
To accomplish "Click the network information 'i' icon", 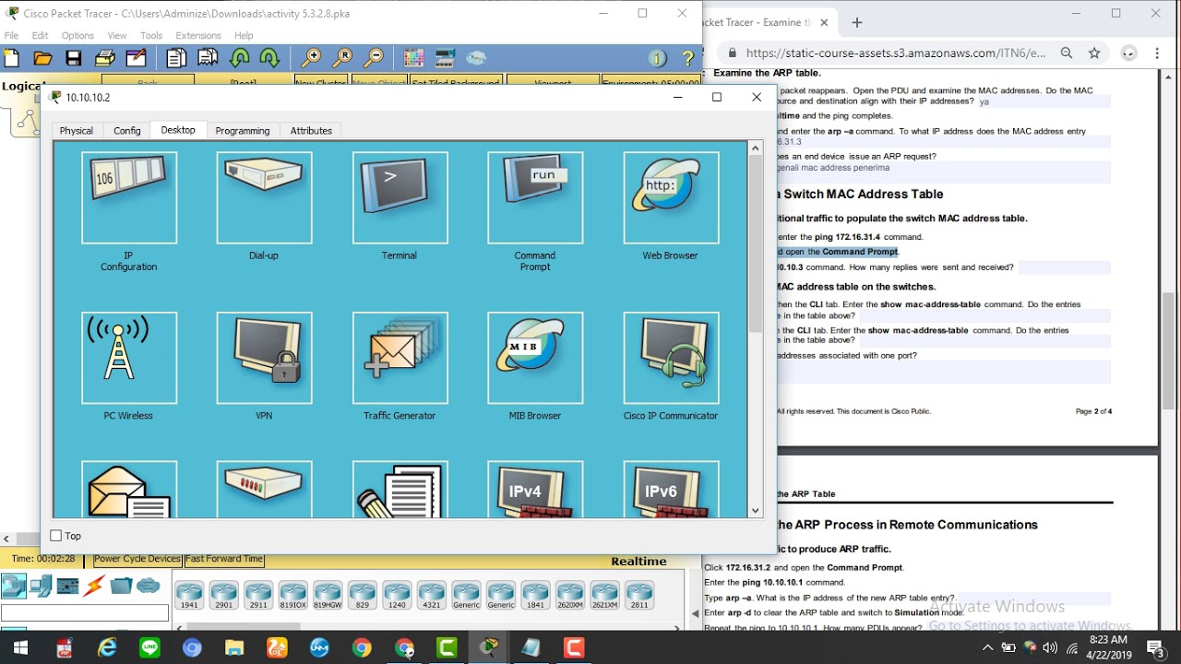I will click(x=657, y=58).
